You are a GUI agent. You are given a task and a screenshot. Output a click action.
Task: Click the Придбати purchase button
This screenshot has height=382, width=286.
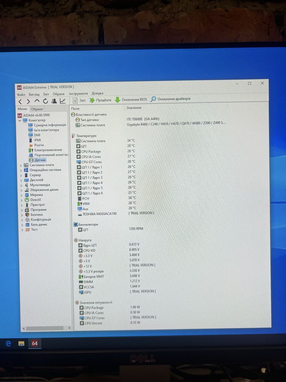coord(100,100)
